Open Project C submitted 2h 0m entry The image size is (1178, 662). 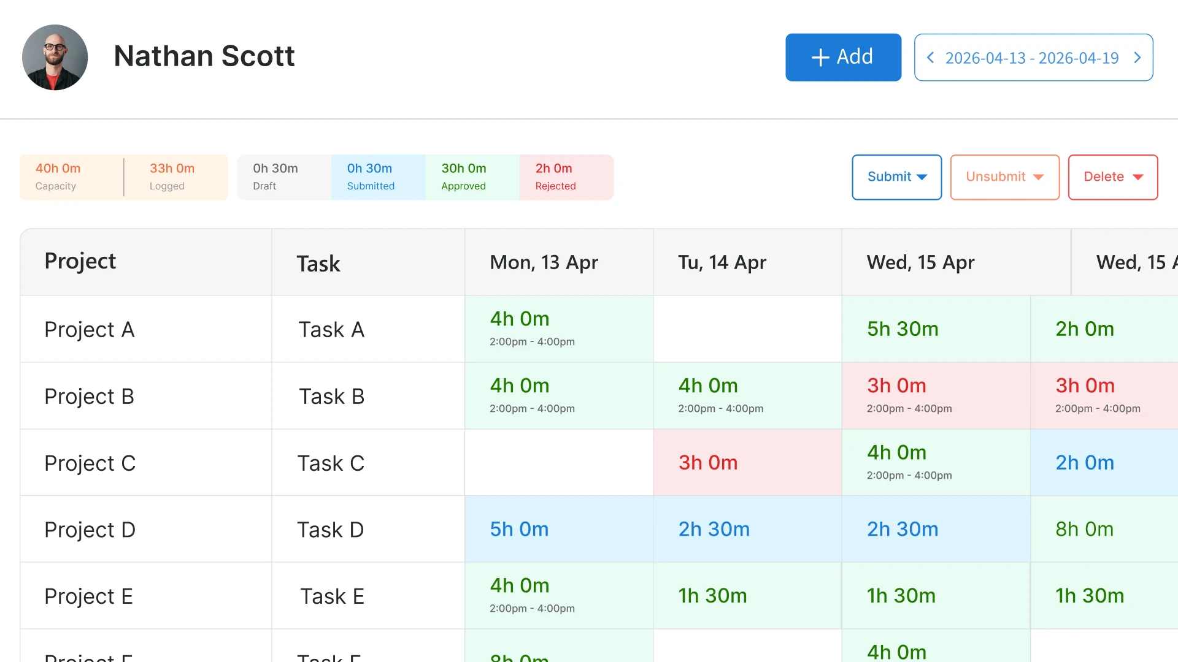coord(1104,463)
